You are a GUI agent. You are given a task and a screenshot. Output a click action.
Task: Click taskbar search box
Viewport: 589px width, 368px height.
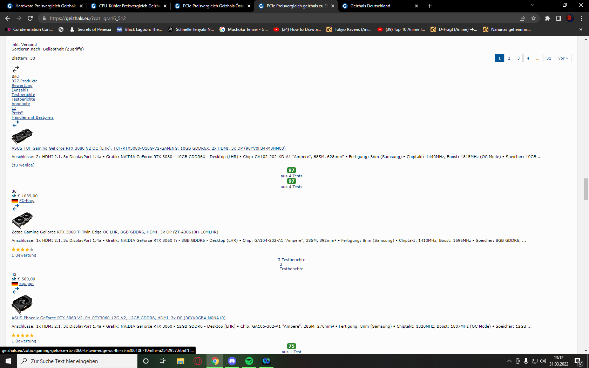pos(77,361)
